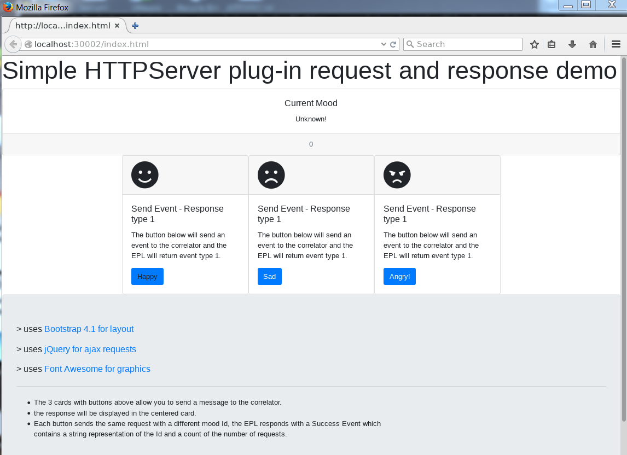
Task: Click the smiley face icon
Action: click(x=145, y=175)
